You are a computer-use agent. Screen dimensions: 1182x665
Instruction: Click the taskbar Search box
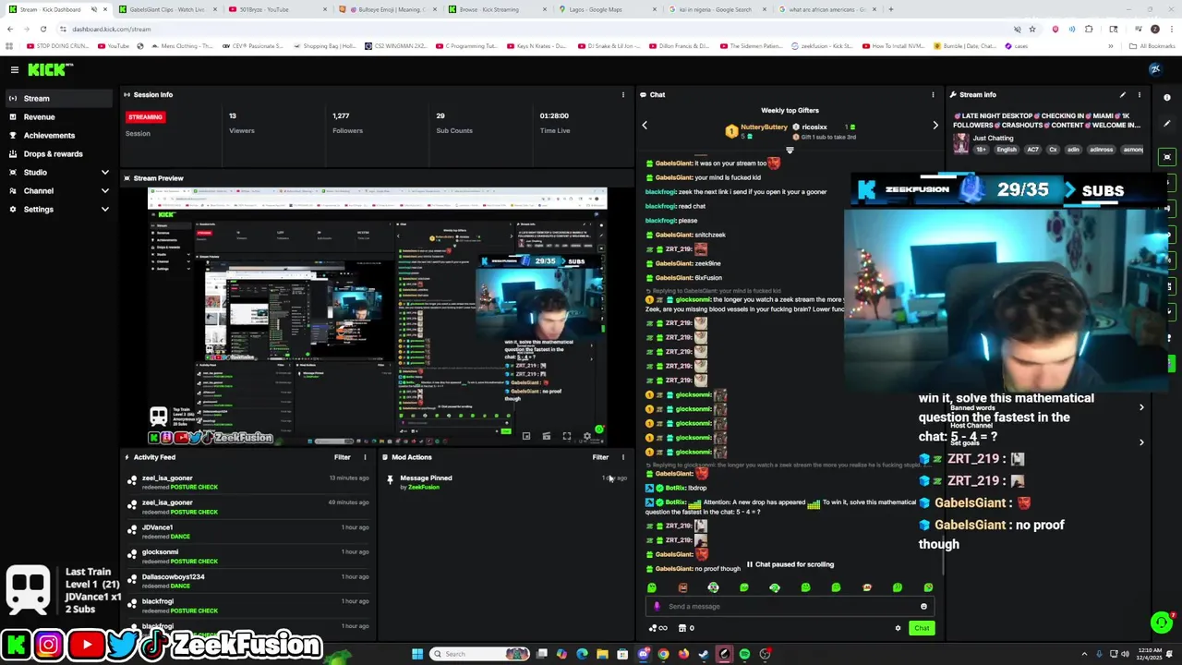(480, 654)
